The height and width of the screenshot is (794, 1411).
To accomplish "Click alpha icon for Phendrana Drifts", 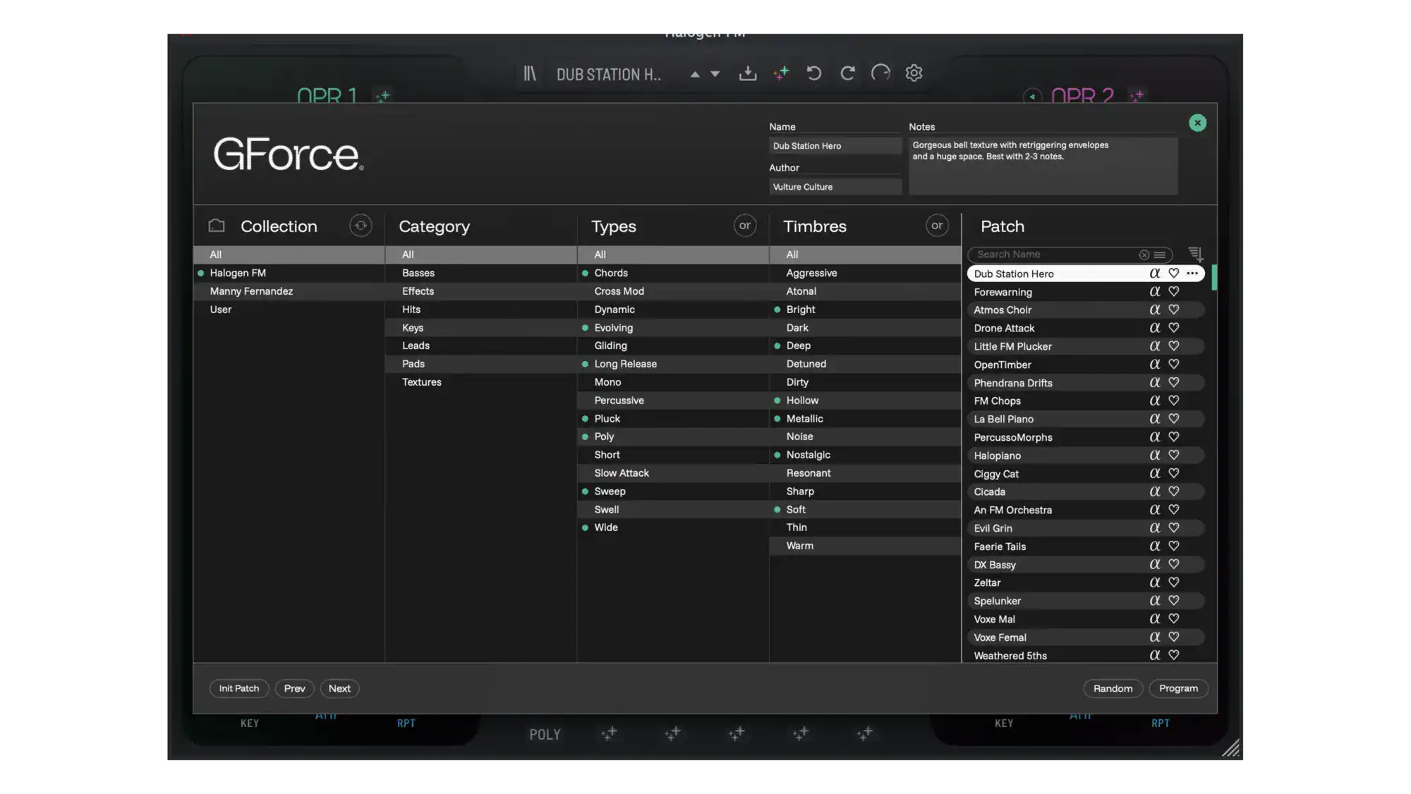I will point(1154,383).
